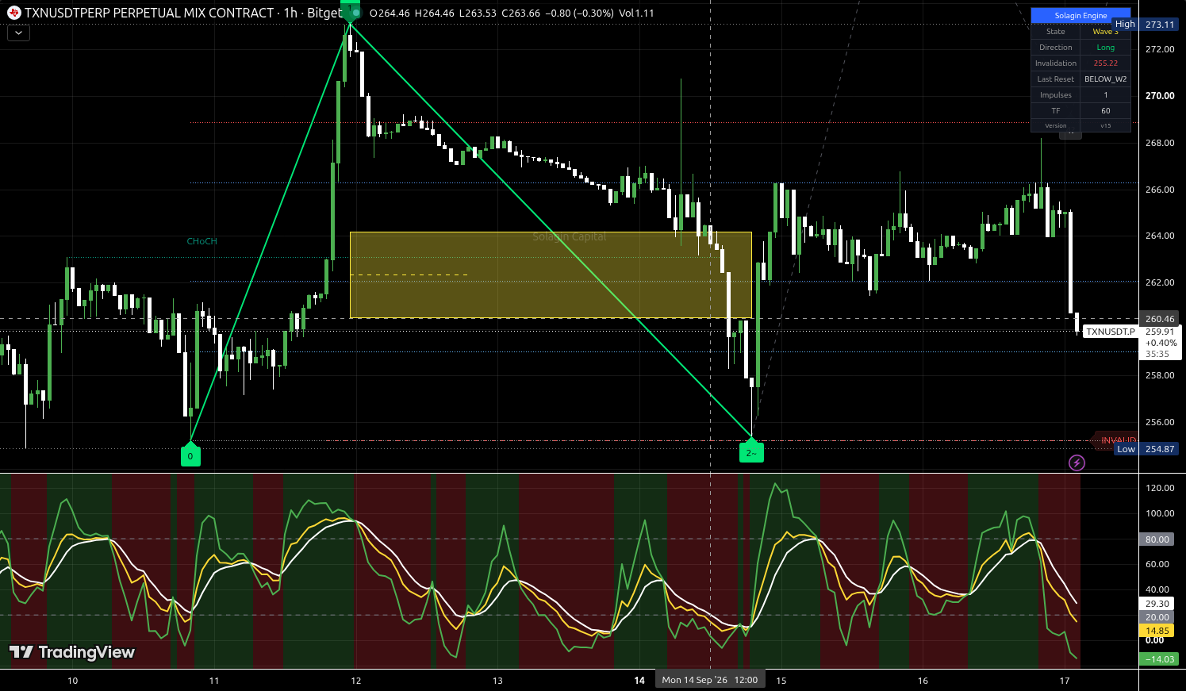Click the C263.66 close value in legend
The image size is (1186, 691).
[x=521, y=13]
